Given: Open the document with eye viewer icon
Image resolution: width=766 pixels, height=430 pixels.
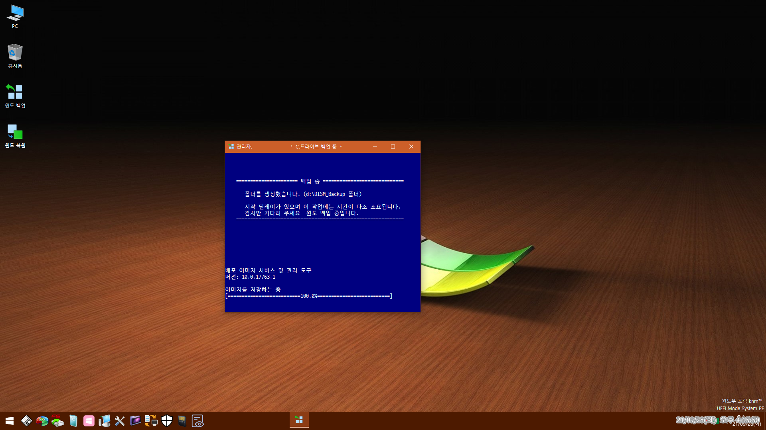Looking at the screenshot, I should coord(197,420).
